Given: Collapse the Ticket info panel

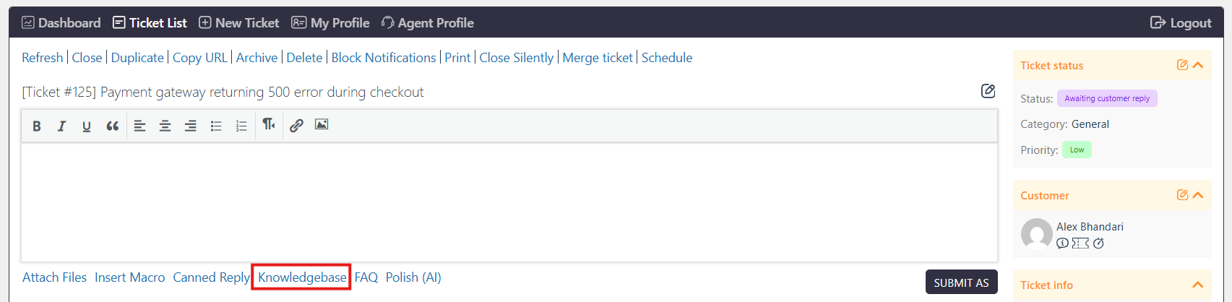Looking at the screenshot, I should click(x=1198, y=285).
